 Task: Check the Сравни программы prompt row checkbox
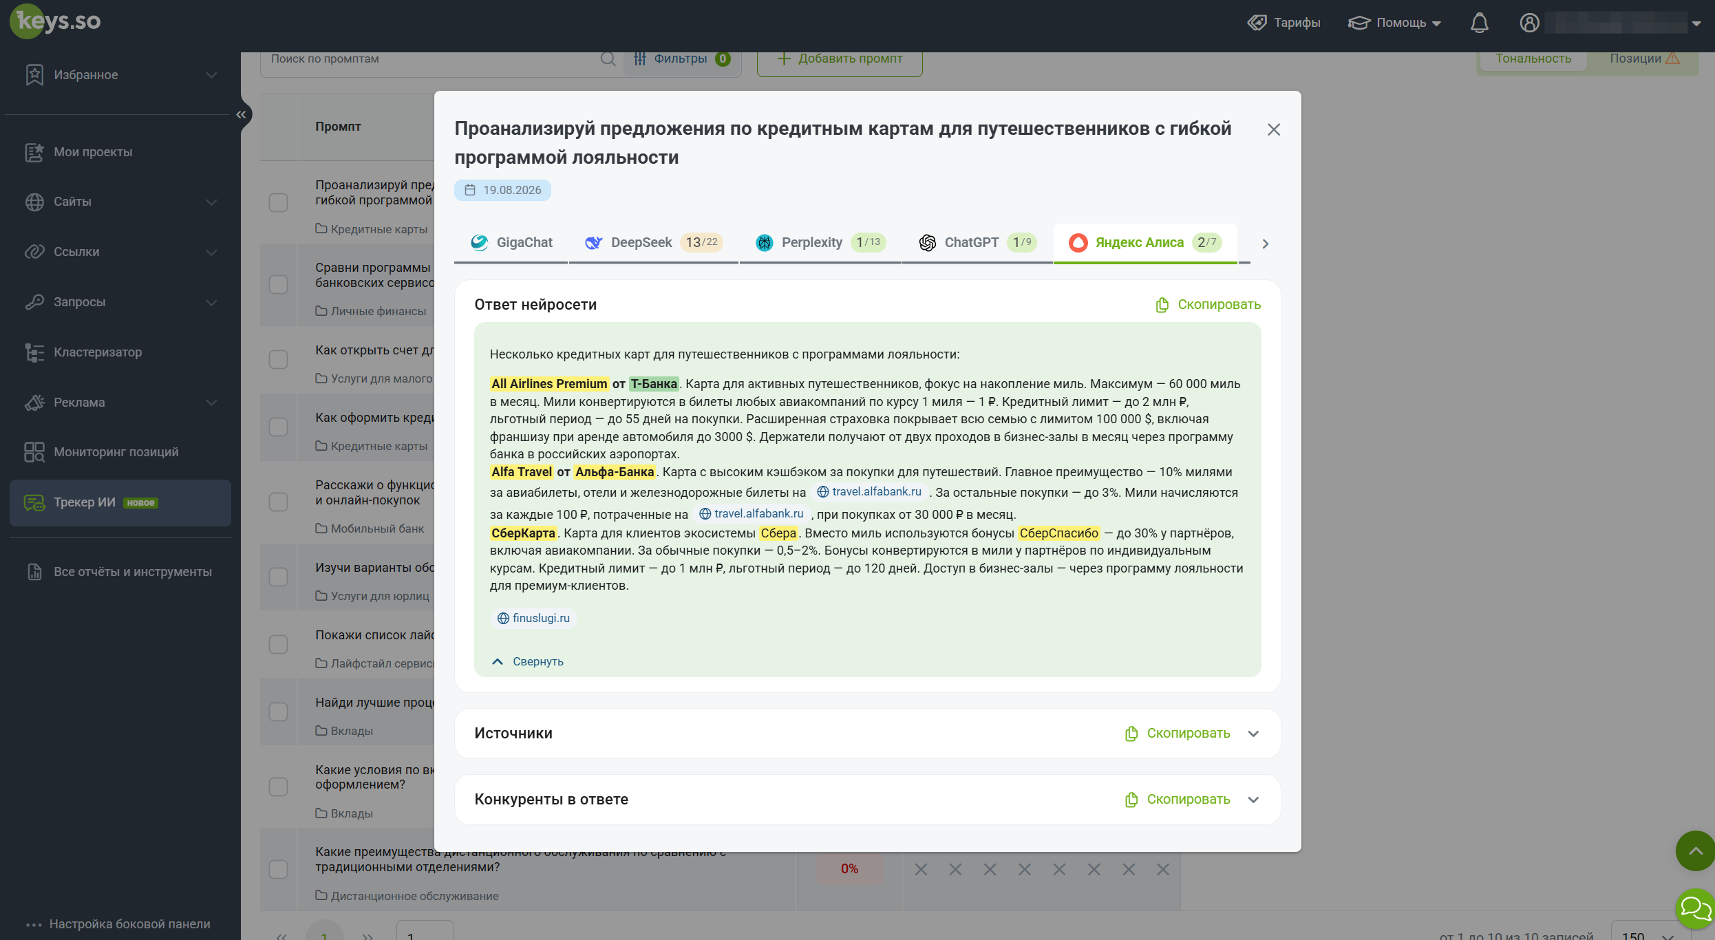tap(278, 285)
